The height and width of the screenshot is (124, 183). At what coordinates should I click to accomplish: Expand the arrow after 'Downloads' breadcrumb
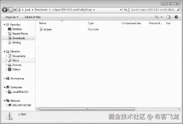click(50, 10)
